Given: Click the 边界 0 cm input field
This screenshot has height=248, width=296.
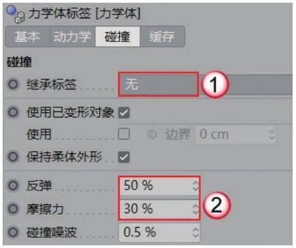Looking at the screenshot, I should [235, 135].
